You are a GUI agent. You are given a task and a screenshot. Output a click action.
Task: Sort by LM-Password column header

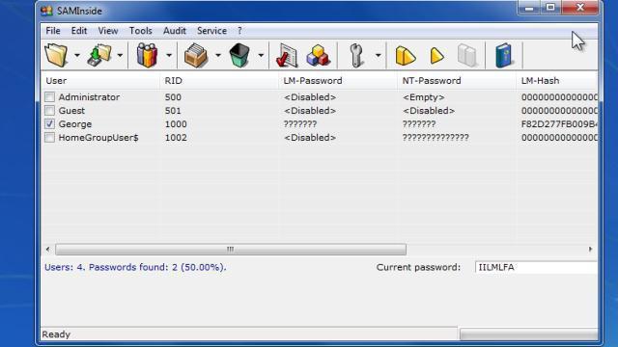338,81
